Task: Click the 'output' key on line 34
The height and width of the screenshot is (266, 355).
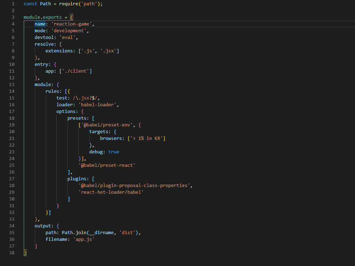Action: [x=43, y=226]
